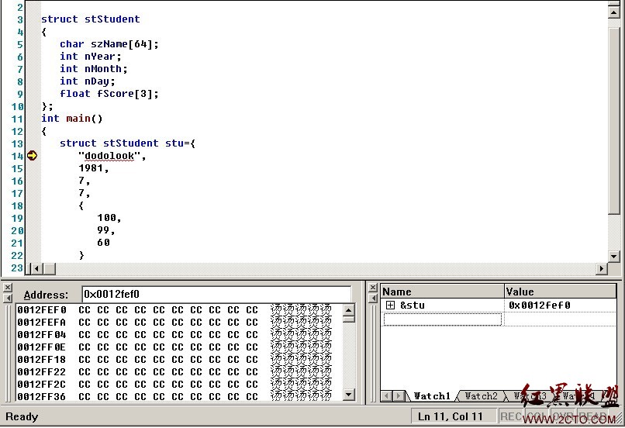Click editor horizontal scroll left arrow
The height and width of the screenshot is (428, 625).
[x=36, y=268]
